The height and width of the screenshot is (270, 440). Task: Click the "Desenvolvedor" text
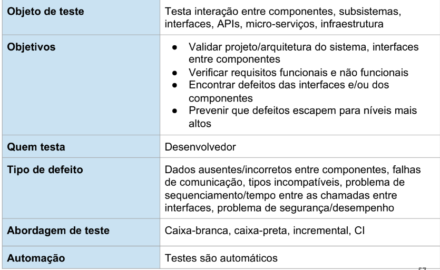pyautogui.click(x=200, y=147)
